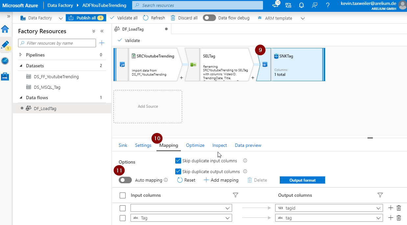Toggle the Auto mapping switch
The width and height of the screenshot is (407, 225).
(x=125, y=180)
